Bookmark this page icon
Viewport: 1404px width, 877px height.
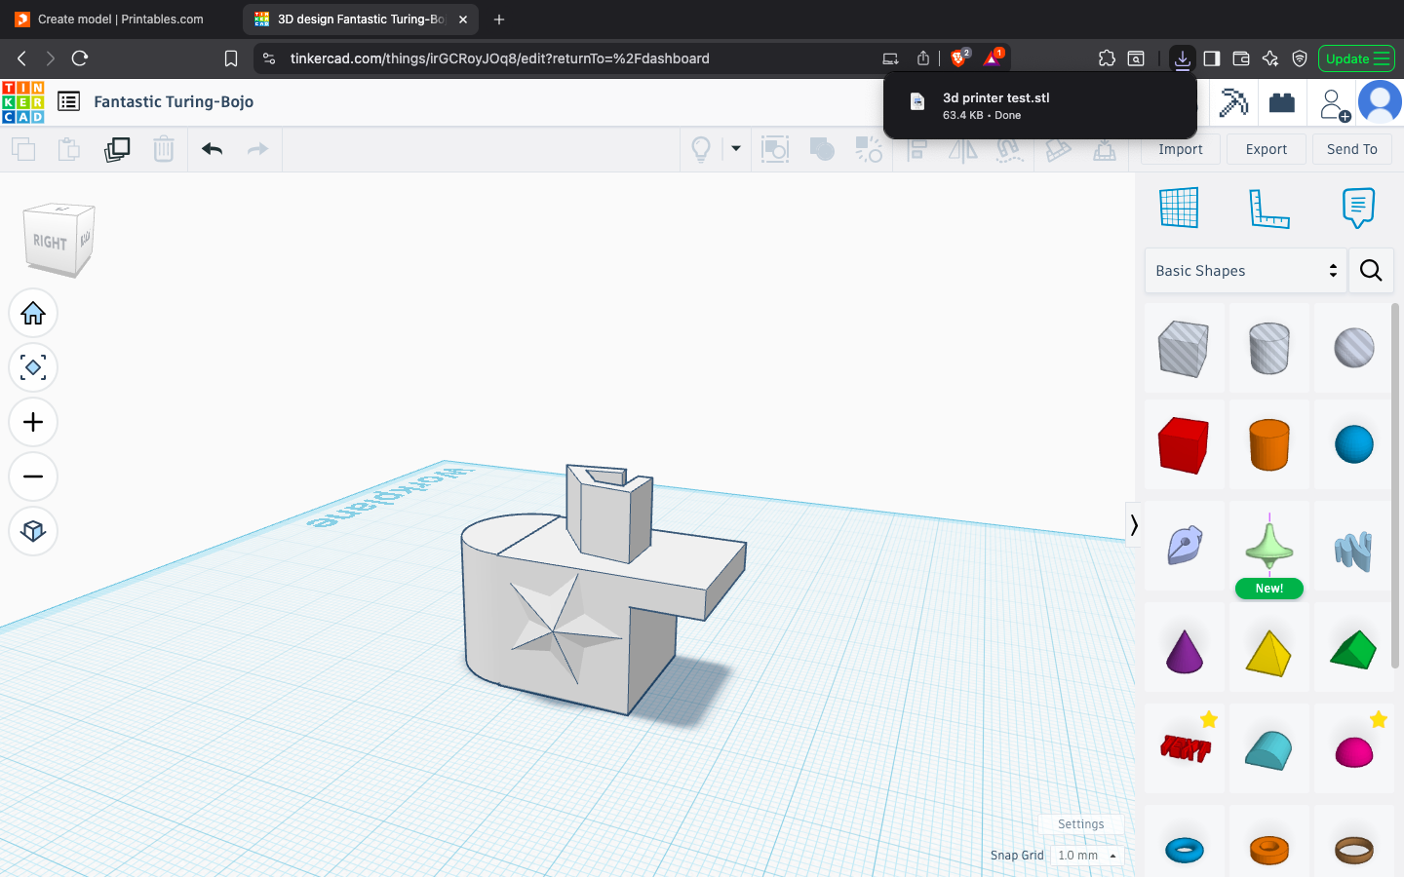(231, 58)
